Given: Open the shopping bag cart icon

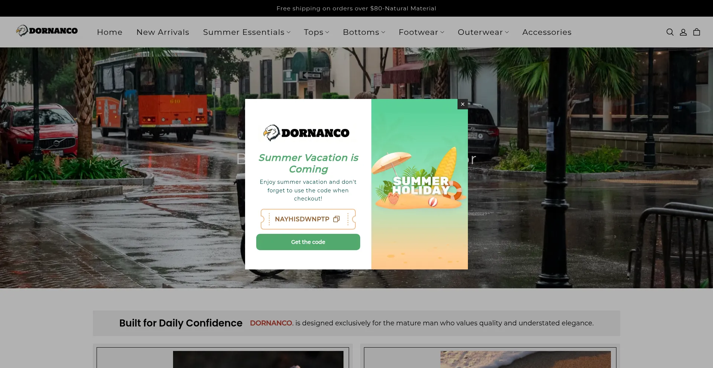Looking at the screenshot, I should click(697, 32).
